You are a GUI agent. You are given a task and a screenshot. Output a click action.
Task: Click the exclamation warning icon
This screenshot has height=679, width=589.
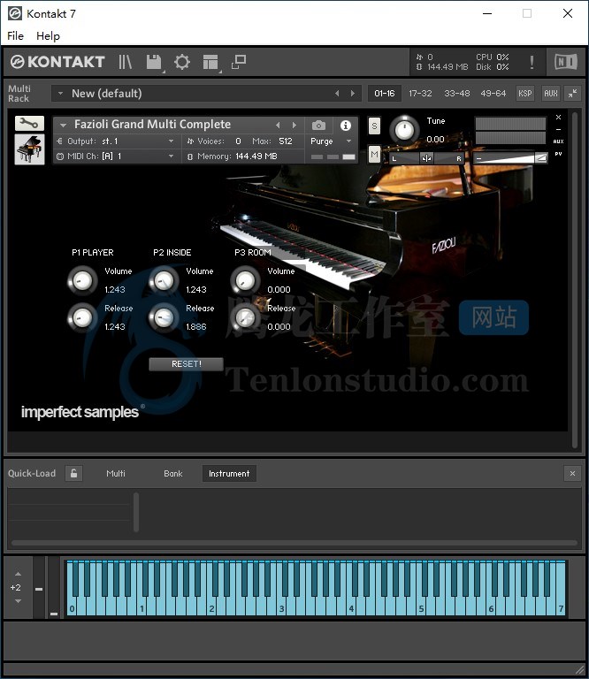(x=532, y=62)
